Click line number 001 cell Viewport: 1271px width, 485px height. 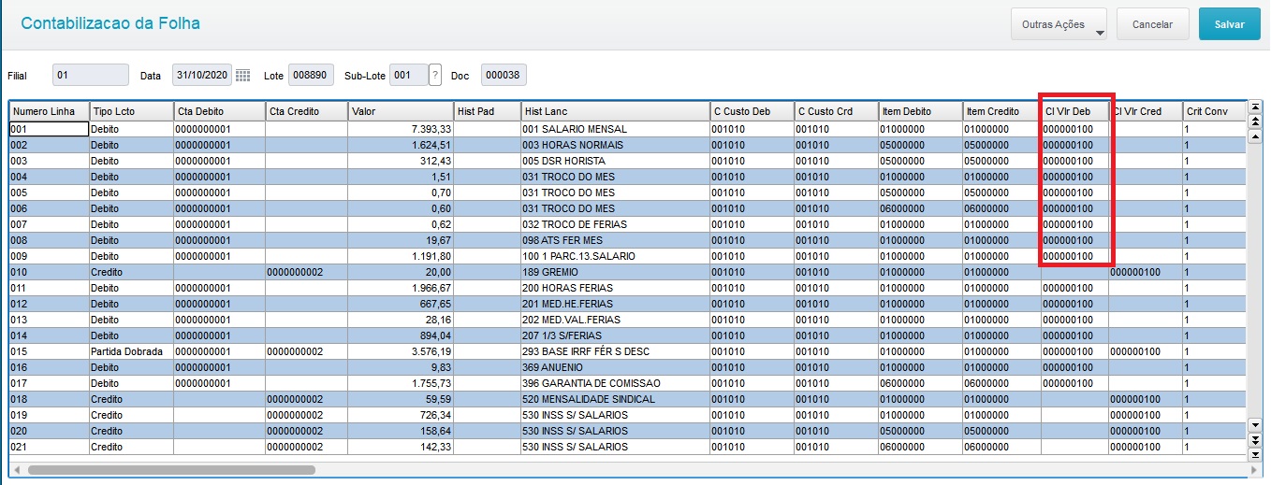click(49, 129)
